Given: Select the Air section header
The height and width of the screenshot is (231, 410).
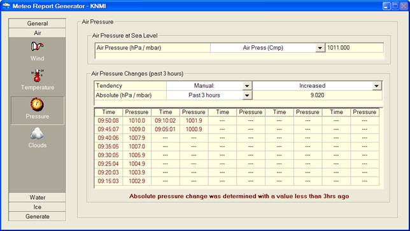Looking at the screenshot, I should coord(38,33).
